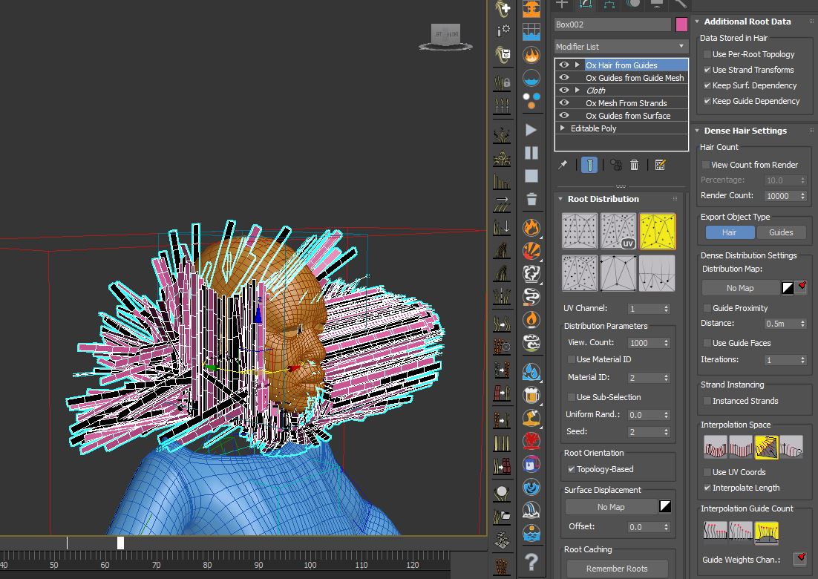Click the Remember Roots button
Screen dimensions: 818x579
coord(616,569)
